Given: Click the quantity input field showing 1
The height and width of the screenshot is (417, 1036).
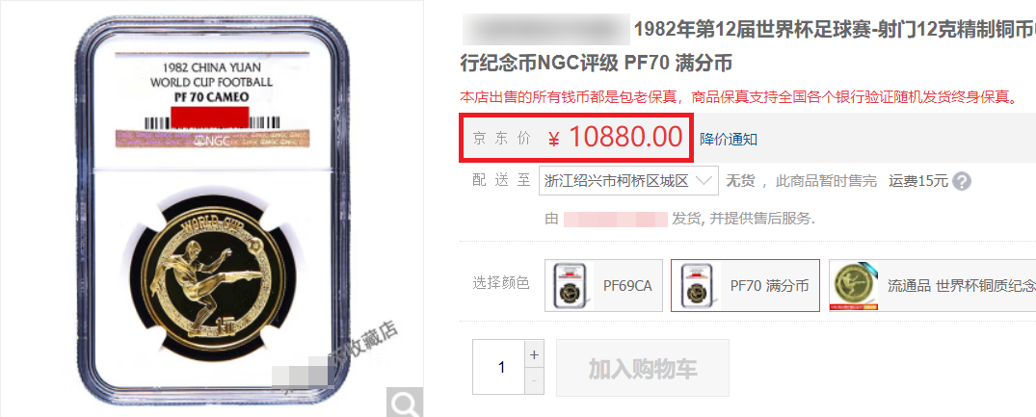Looking at the screenshot, I should coord(499,368).
